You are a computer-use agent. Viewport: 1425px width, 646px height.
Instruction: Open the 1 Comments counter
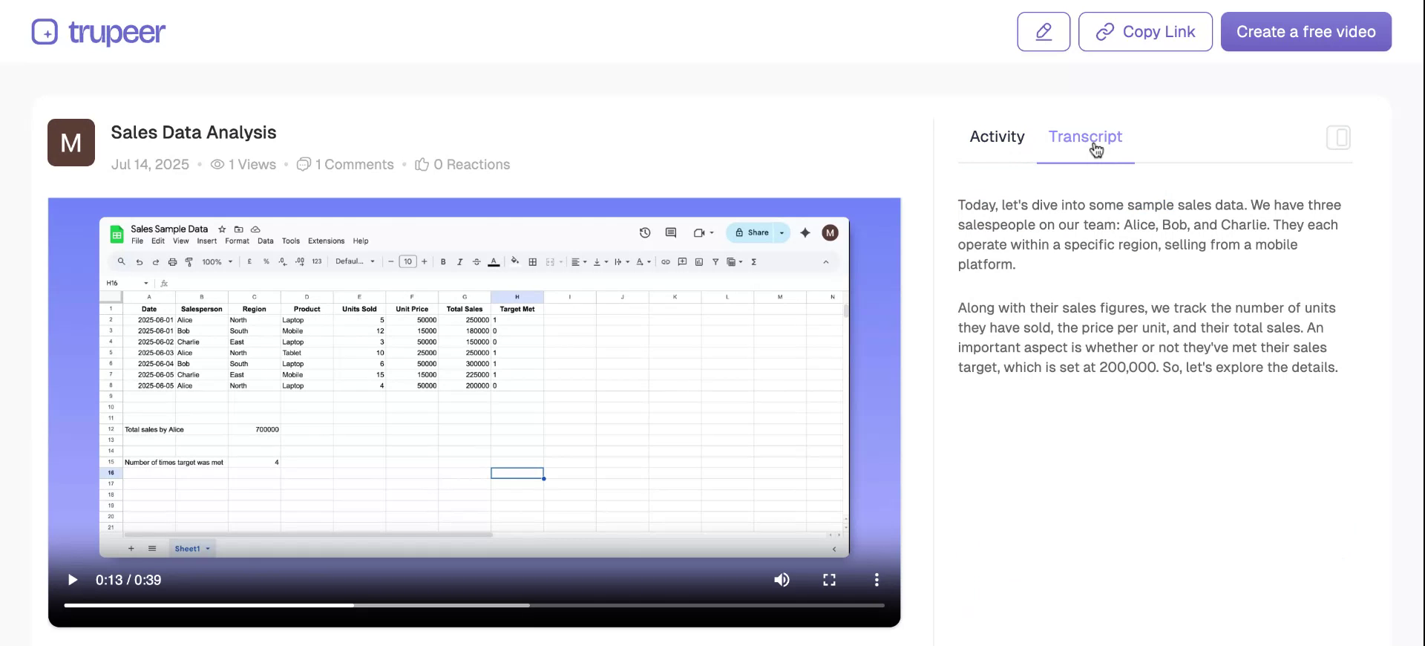tap(345, 165)
